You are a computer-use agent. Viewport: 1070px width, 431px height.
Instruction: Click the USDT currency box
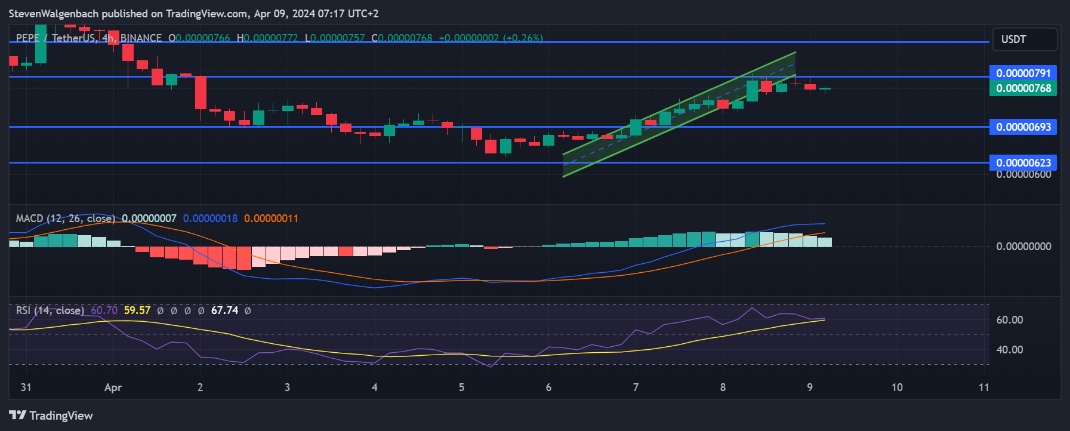[x=1025, y=39]
